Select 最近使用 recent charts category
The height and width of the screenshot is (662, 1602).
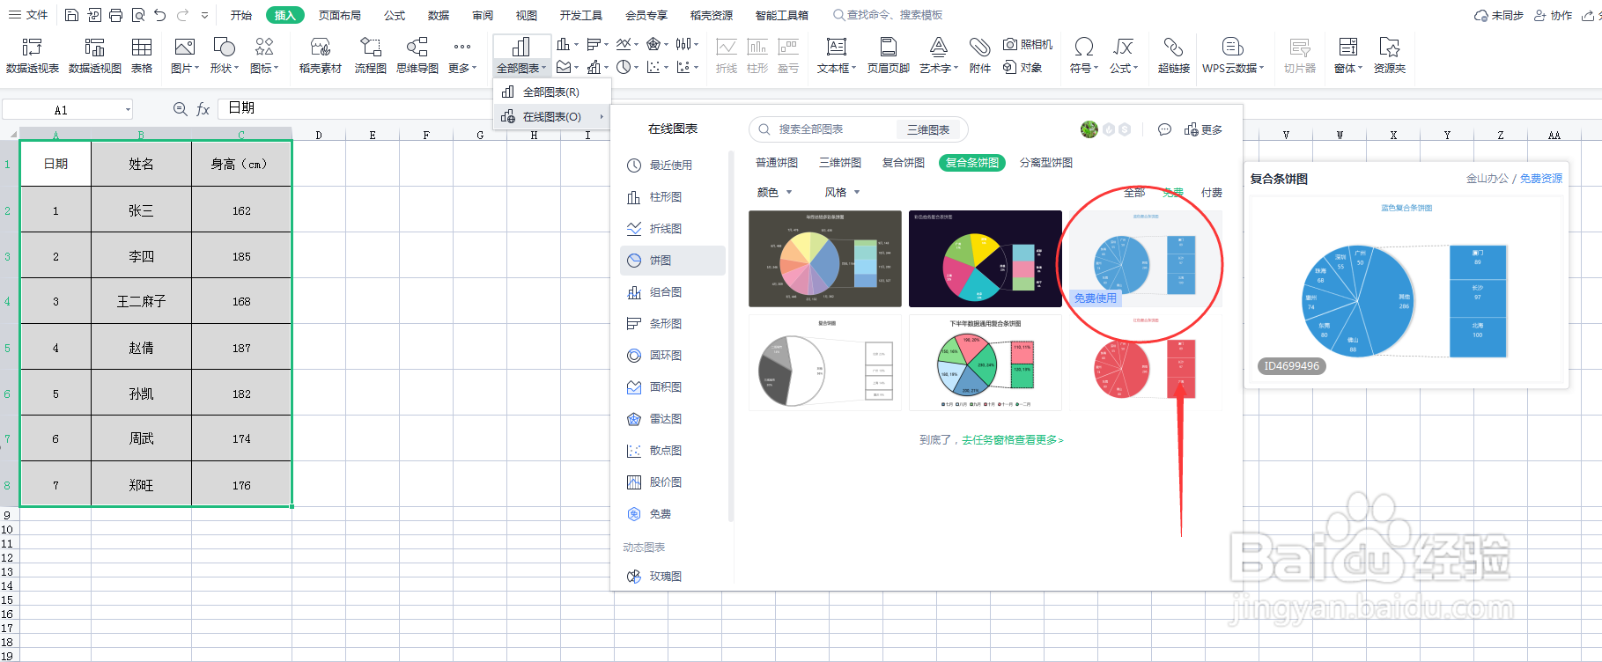pyautogui.click(x=673, y=165)
